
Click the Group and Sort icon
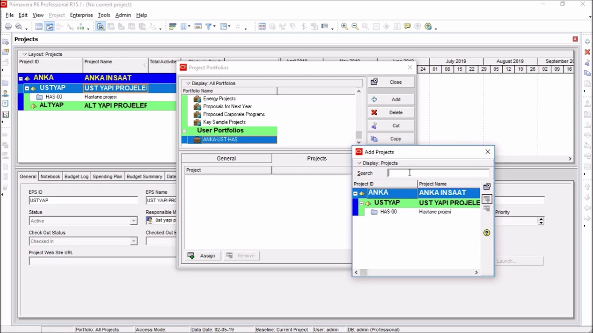[x=224, y=27]
